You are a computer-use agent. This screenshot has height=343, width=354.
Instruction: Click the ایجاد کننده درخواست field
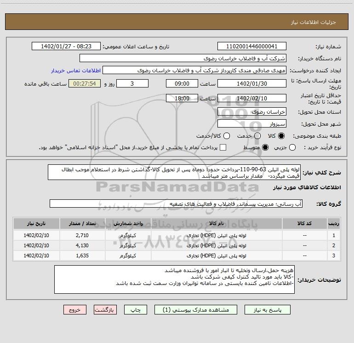(x=194, y=70)
